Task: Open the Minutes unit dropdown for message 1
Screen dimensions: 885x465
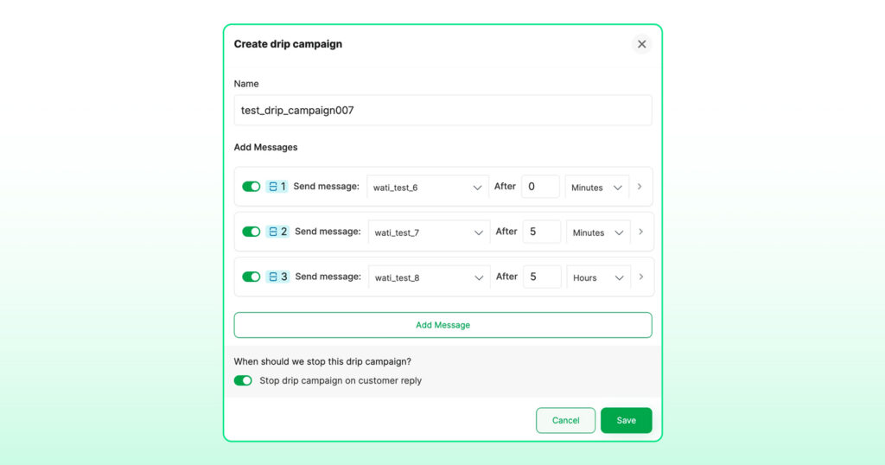Action: coord(596,188)
